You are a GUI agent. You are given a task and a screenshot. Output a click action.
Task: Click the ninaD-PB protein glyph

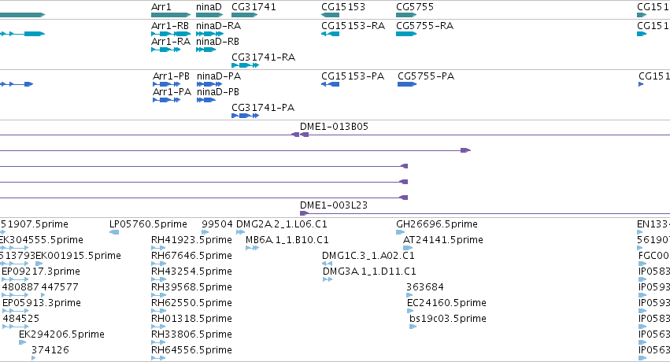[206, 100]
